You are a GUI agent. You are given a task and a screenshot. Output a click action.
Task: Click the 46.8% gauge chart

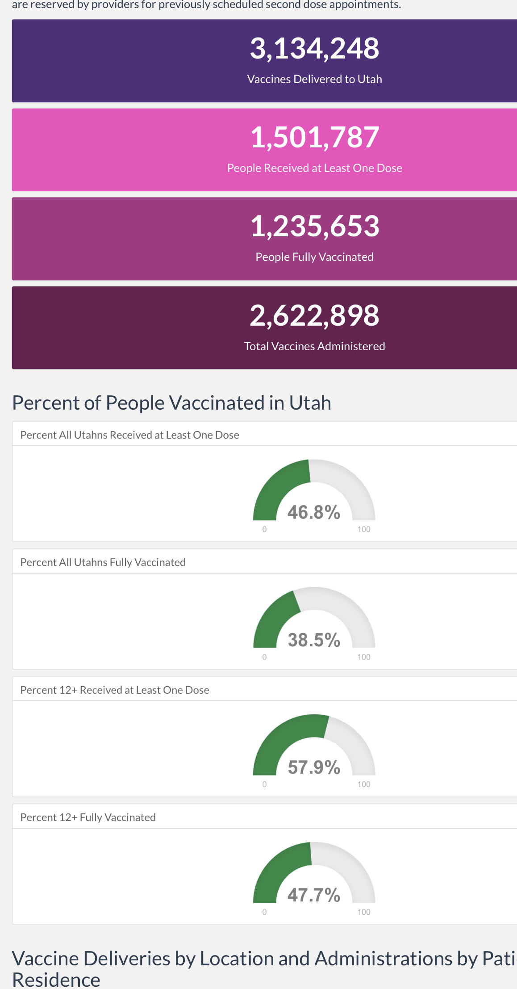[x=314, y=494]
